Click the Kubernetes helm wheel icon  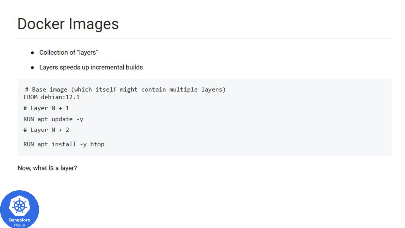19,206
